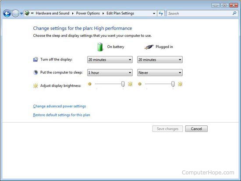Expand the On battery sleep dropdown showing 1 hour
241x181 pixels.
tap(110, 73)
